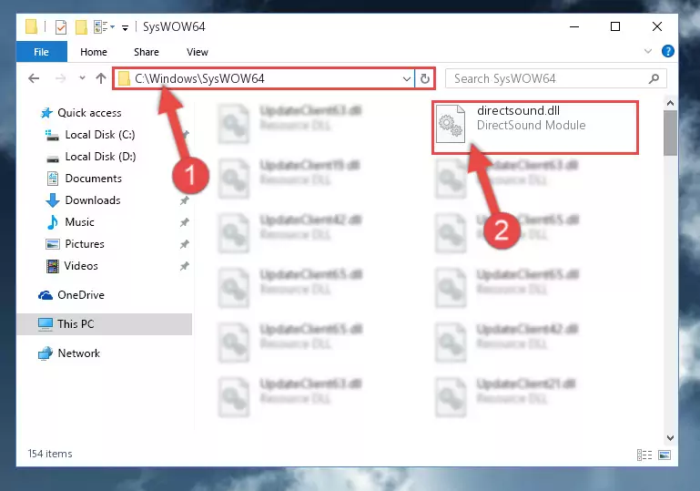Click the scroll down arrow
The width and height of the screenshot is (700, 491).
[x=670, y=438]
